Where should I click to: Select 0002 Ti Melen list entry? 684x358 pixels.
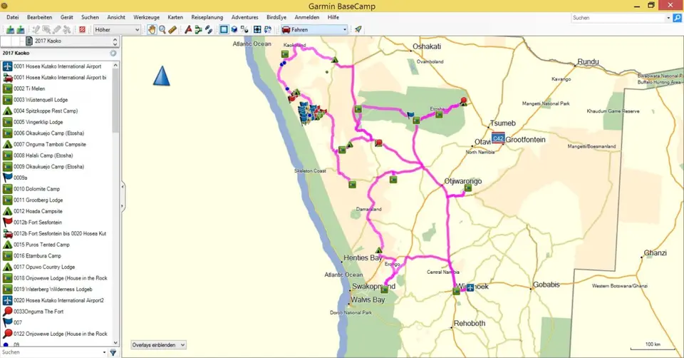tap(57, 88)
